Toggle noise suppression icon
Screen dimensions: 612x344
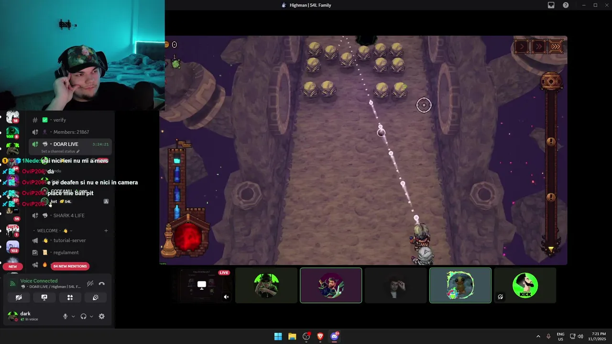[90, 283]
